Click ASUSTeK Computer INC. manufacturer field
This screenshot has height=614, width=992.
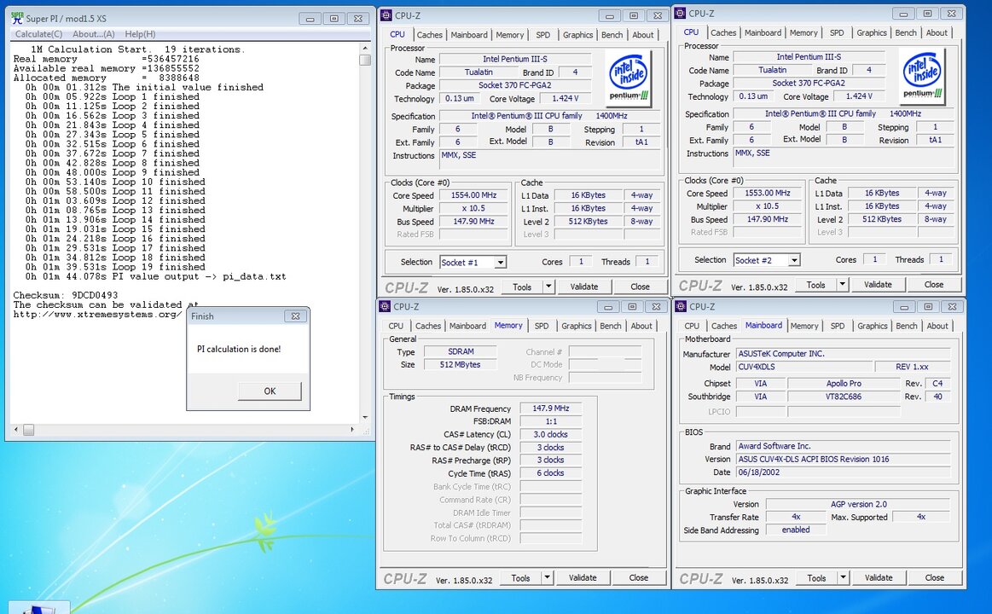tap(843, 354)
